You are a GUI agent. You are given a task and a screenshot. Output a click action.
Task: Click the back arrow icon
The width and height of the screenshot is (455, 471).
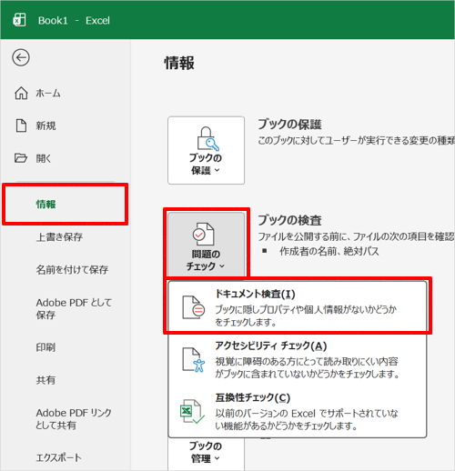(21, 57)
